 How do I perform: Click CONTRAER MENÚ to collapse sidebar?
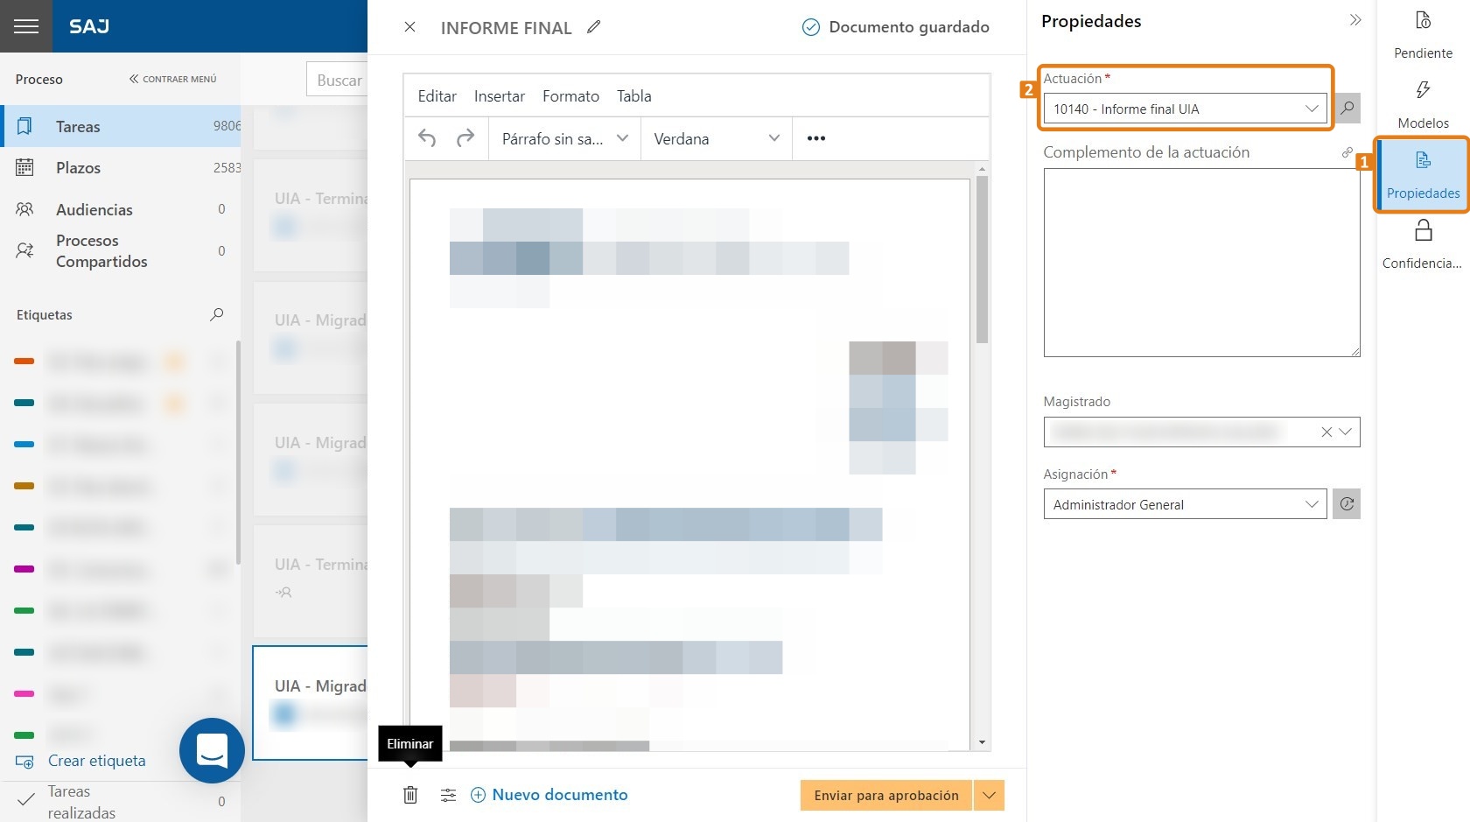click(173, 79)
